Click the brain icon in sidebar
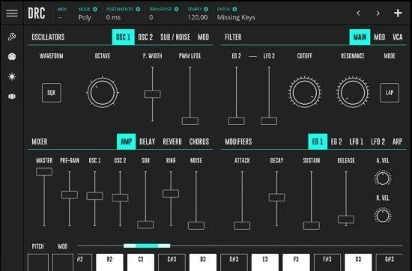 [x=12, y=57]
